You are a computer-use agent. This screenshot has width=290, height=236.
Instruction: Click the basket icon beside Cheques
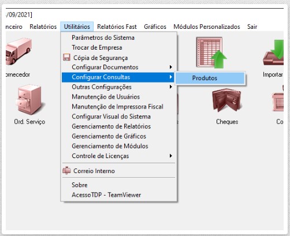pos(278,100)
